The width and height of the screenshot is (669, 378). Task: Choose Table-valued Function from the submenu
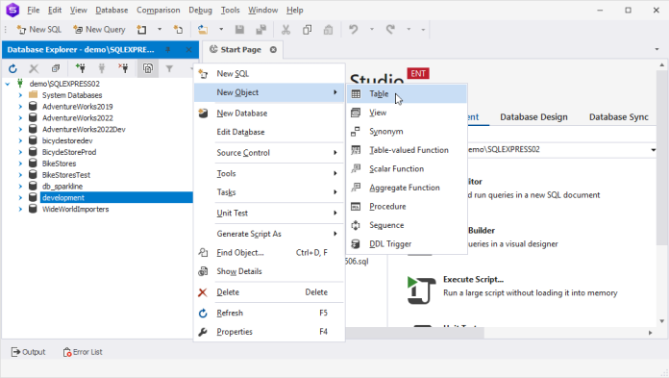[407, 150]
